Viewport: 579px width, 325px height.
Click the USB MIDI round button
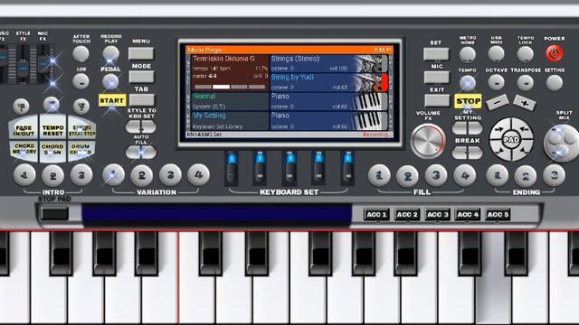coord(497,54)
